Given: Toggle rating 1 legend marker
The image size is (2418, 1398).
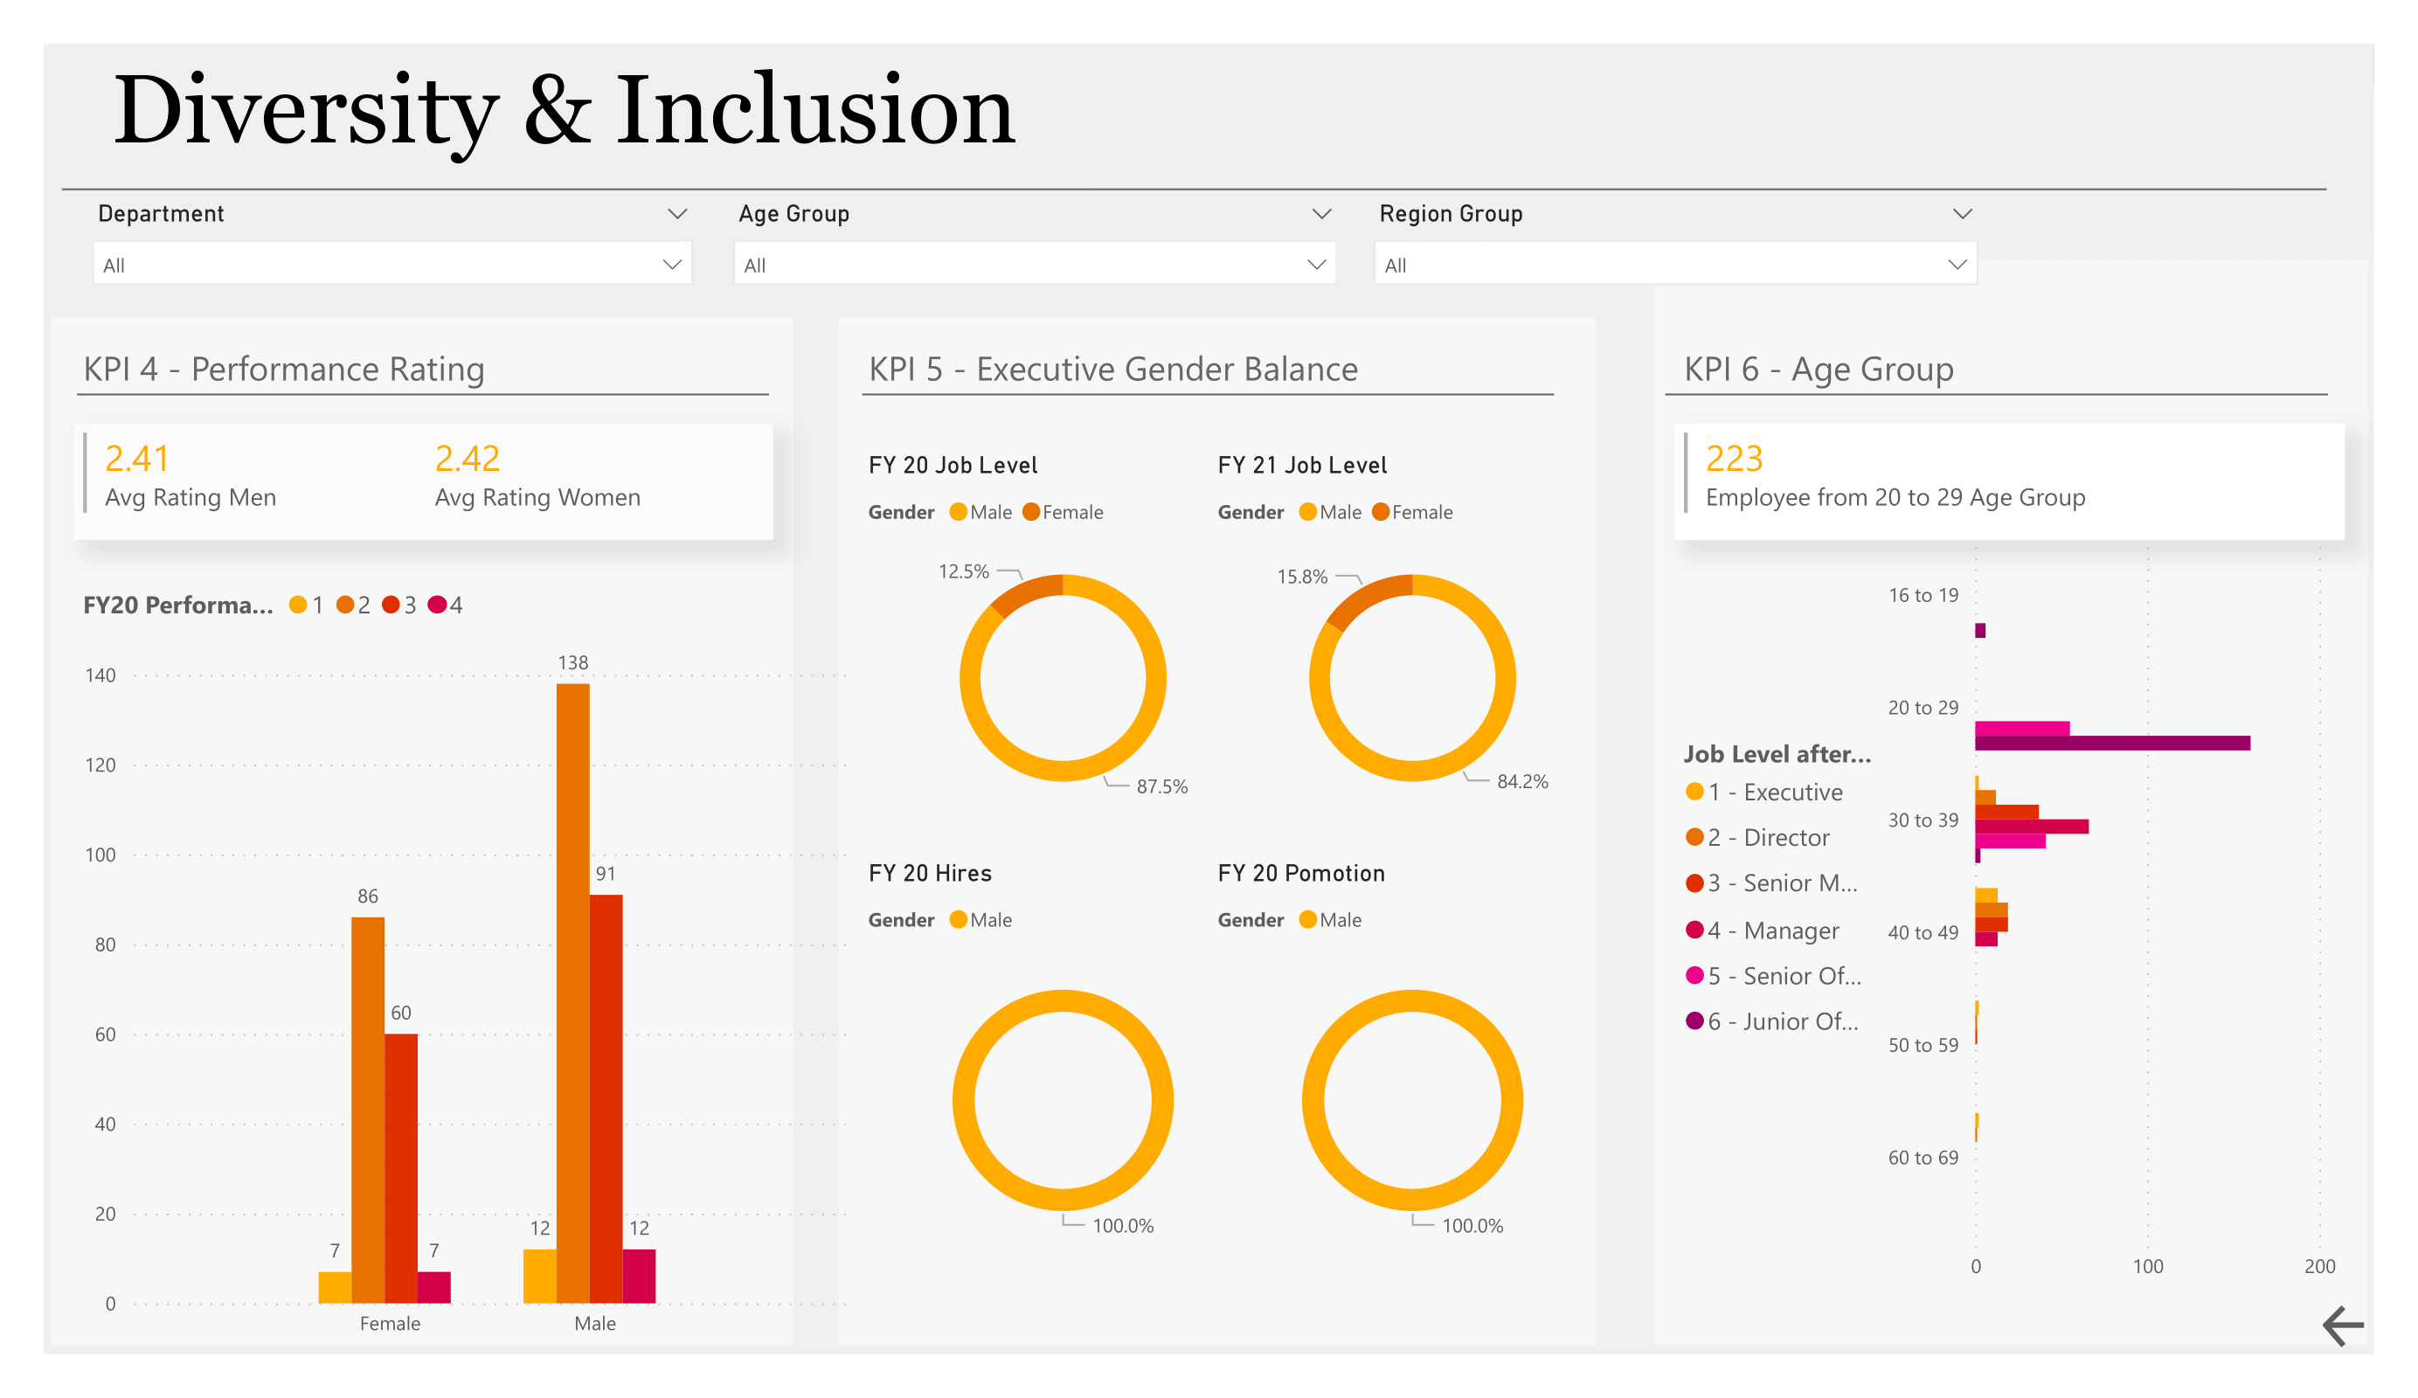Looking at the screenshot, I should pyautogui.click(x=298, y=605).
